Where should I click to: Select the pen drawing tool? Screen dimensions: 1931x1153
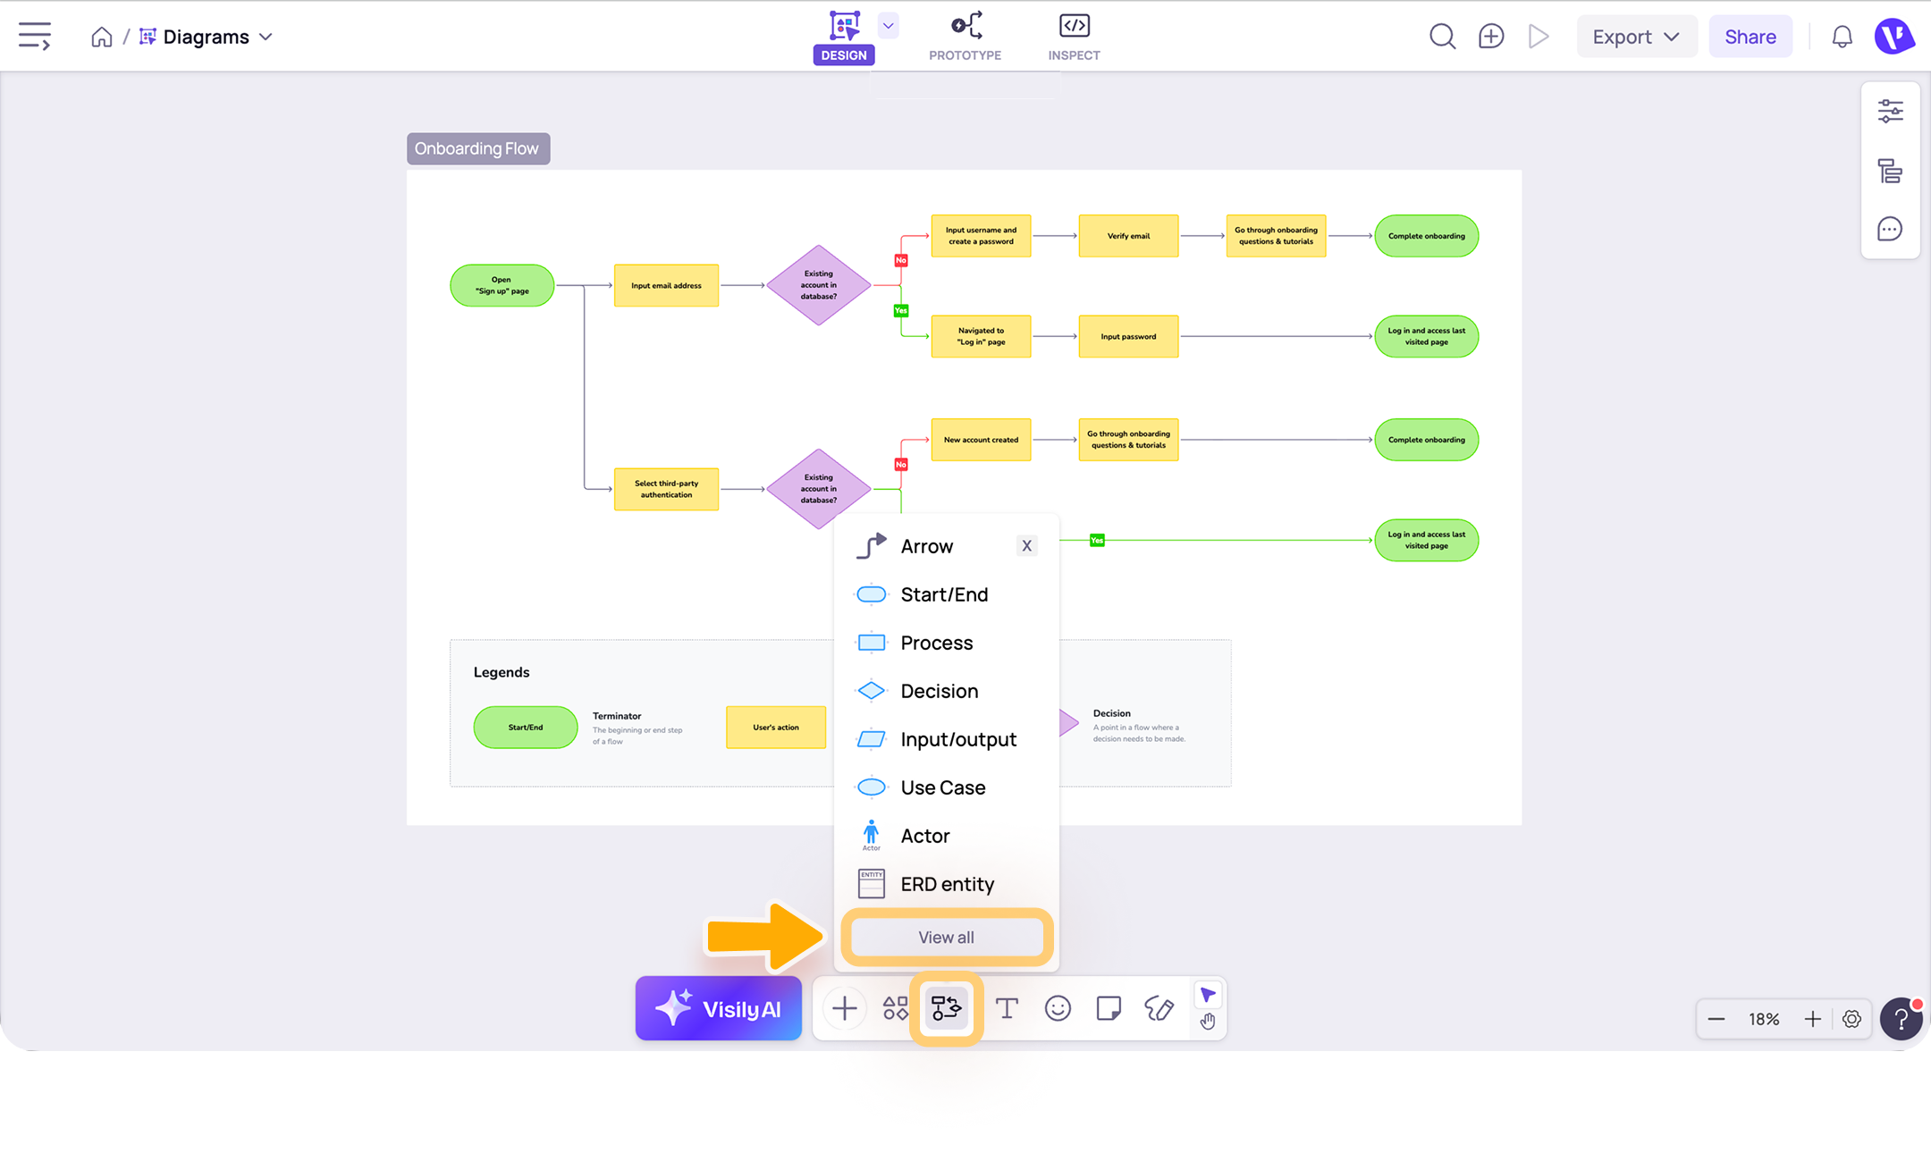coord(1159,1008)
